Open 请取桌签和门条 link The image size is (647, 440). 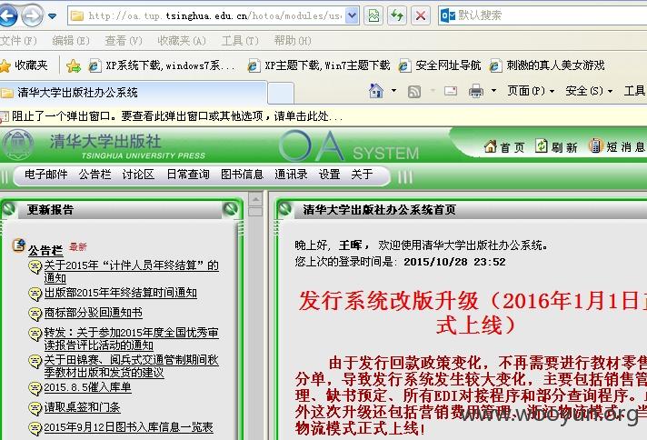82,407
